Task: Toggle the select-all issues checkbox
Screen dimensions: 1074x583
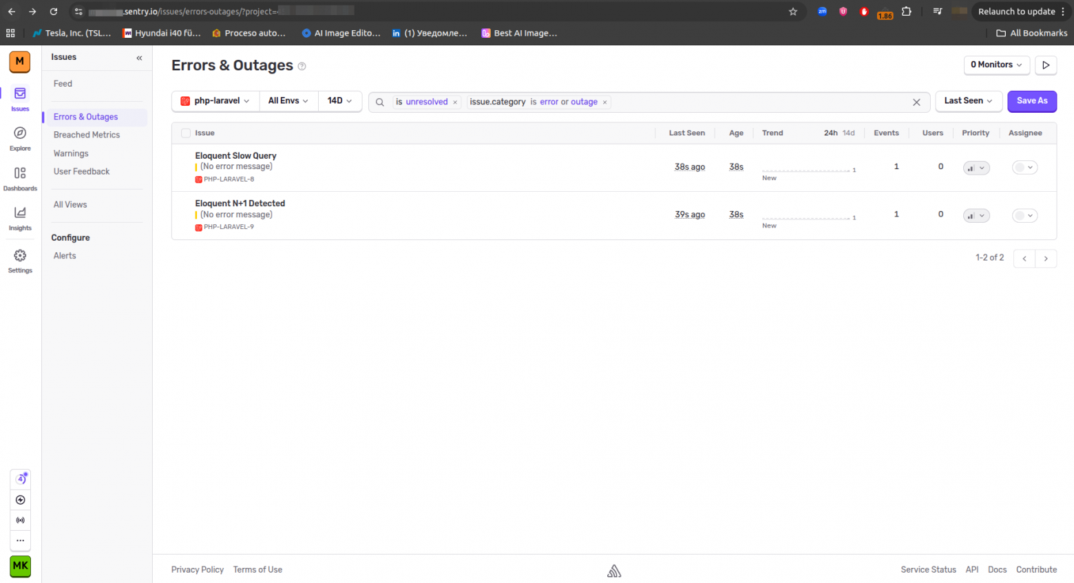Action: (185, 133)
